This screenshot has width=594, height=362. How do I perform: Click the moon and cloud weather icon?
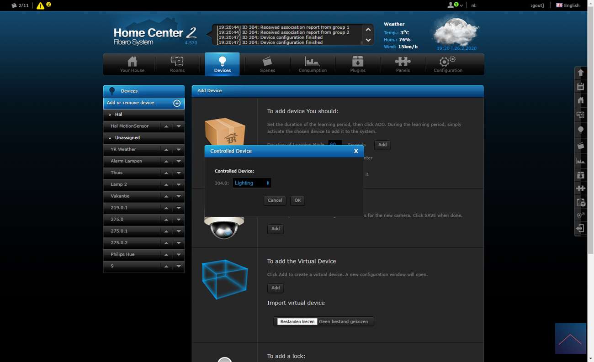[456, 31]
